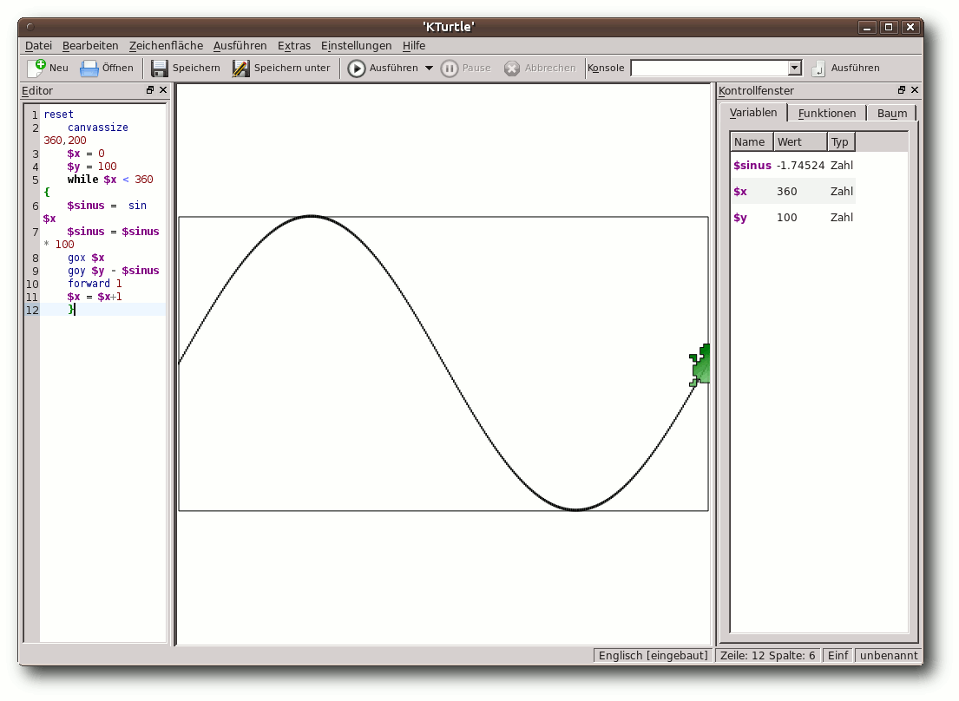This screenshot has width=959, height=701.
Task: Execute the console command via the Konsole Ausführen icon
Action: [x=818, y=69]
